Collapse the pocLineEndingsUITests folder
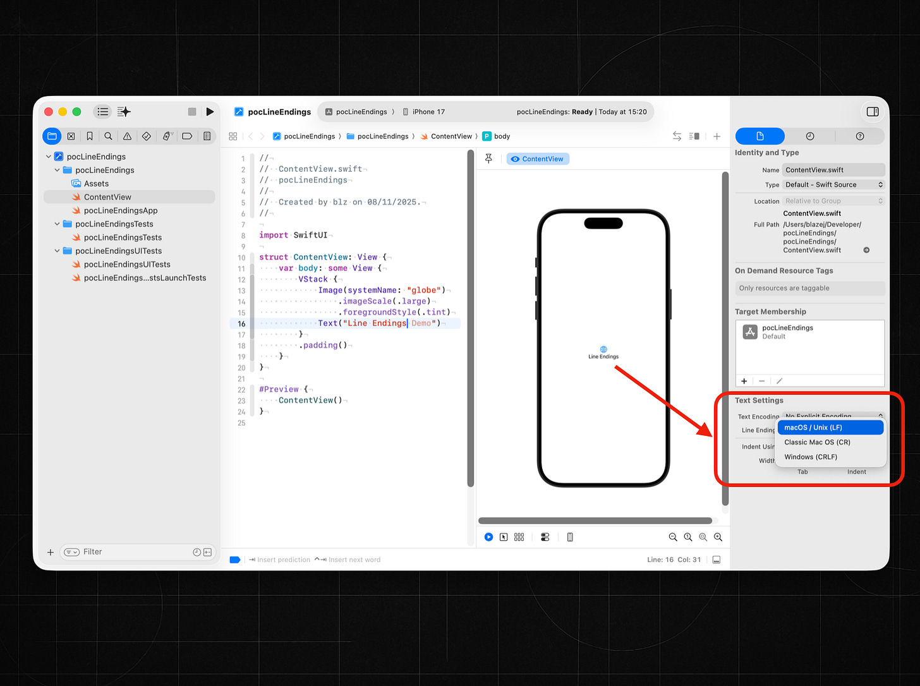 [x=57, y=251]
